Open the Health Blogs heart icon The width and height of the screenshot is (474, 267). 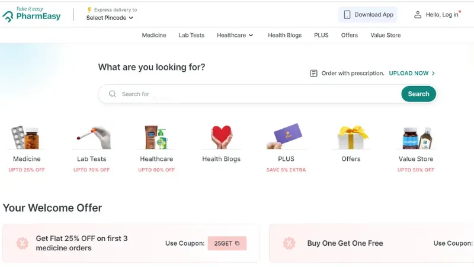[221, 137]
